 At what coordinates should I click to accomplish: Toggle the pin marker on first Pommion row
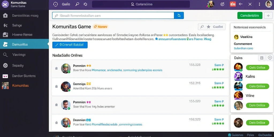pyautogui.click(x=56, y=68)
